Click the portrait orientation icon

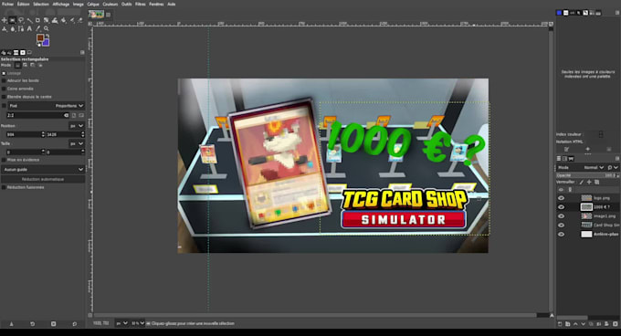click(74, 115)
